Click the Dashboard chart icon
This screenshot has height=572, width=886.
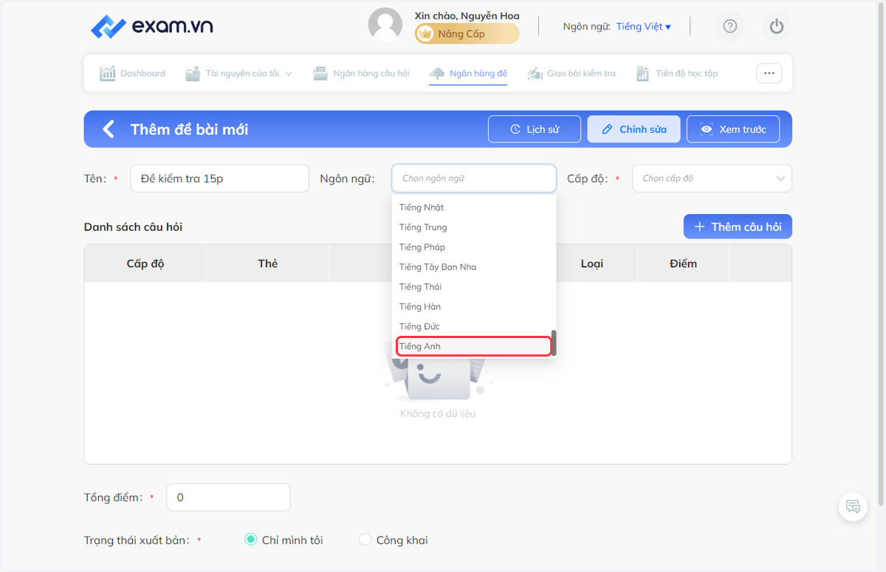point(108,73)
